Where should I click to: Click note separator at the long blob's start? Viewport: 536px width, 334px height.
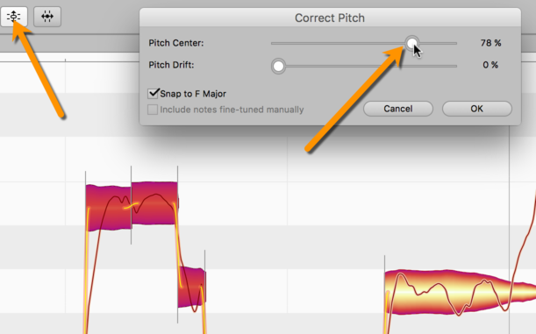point(384,294)
